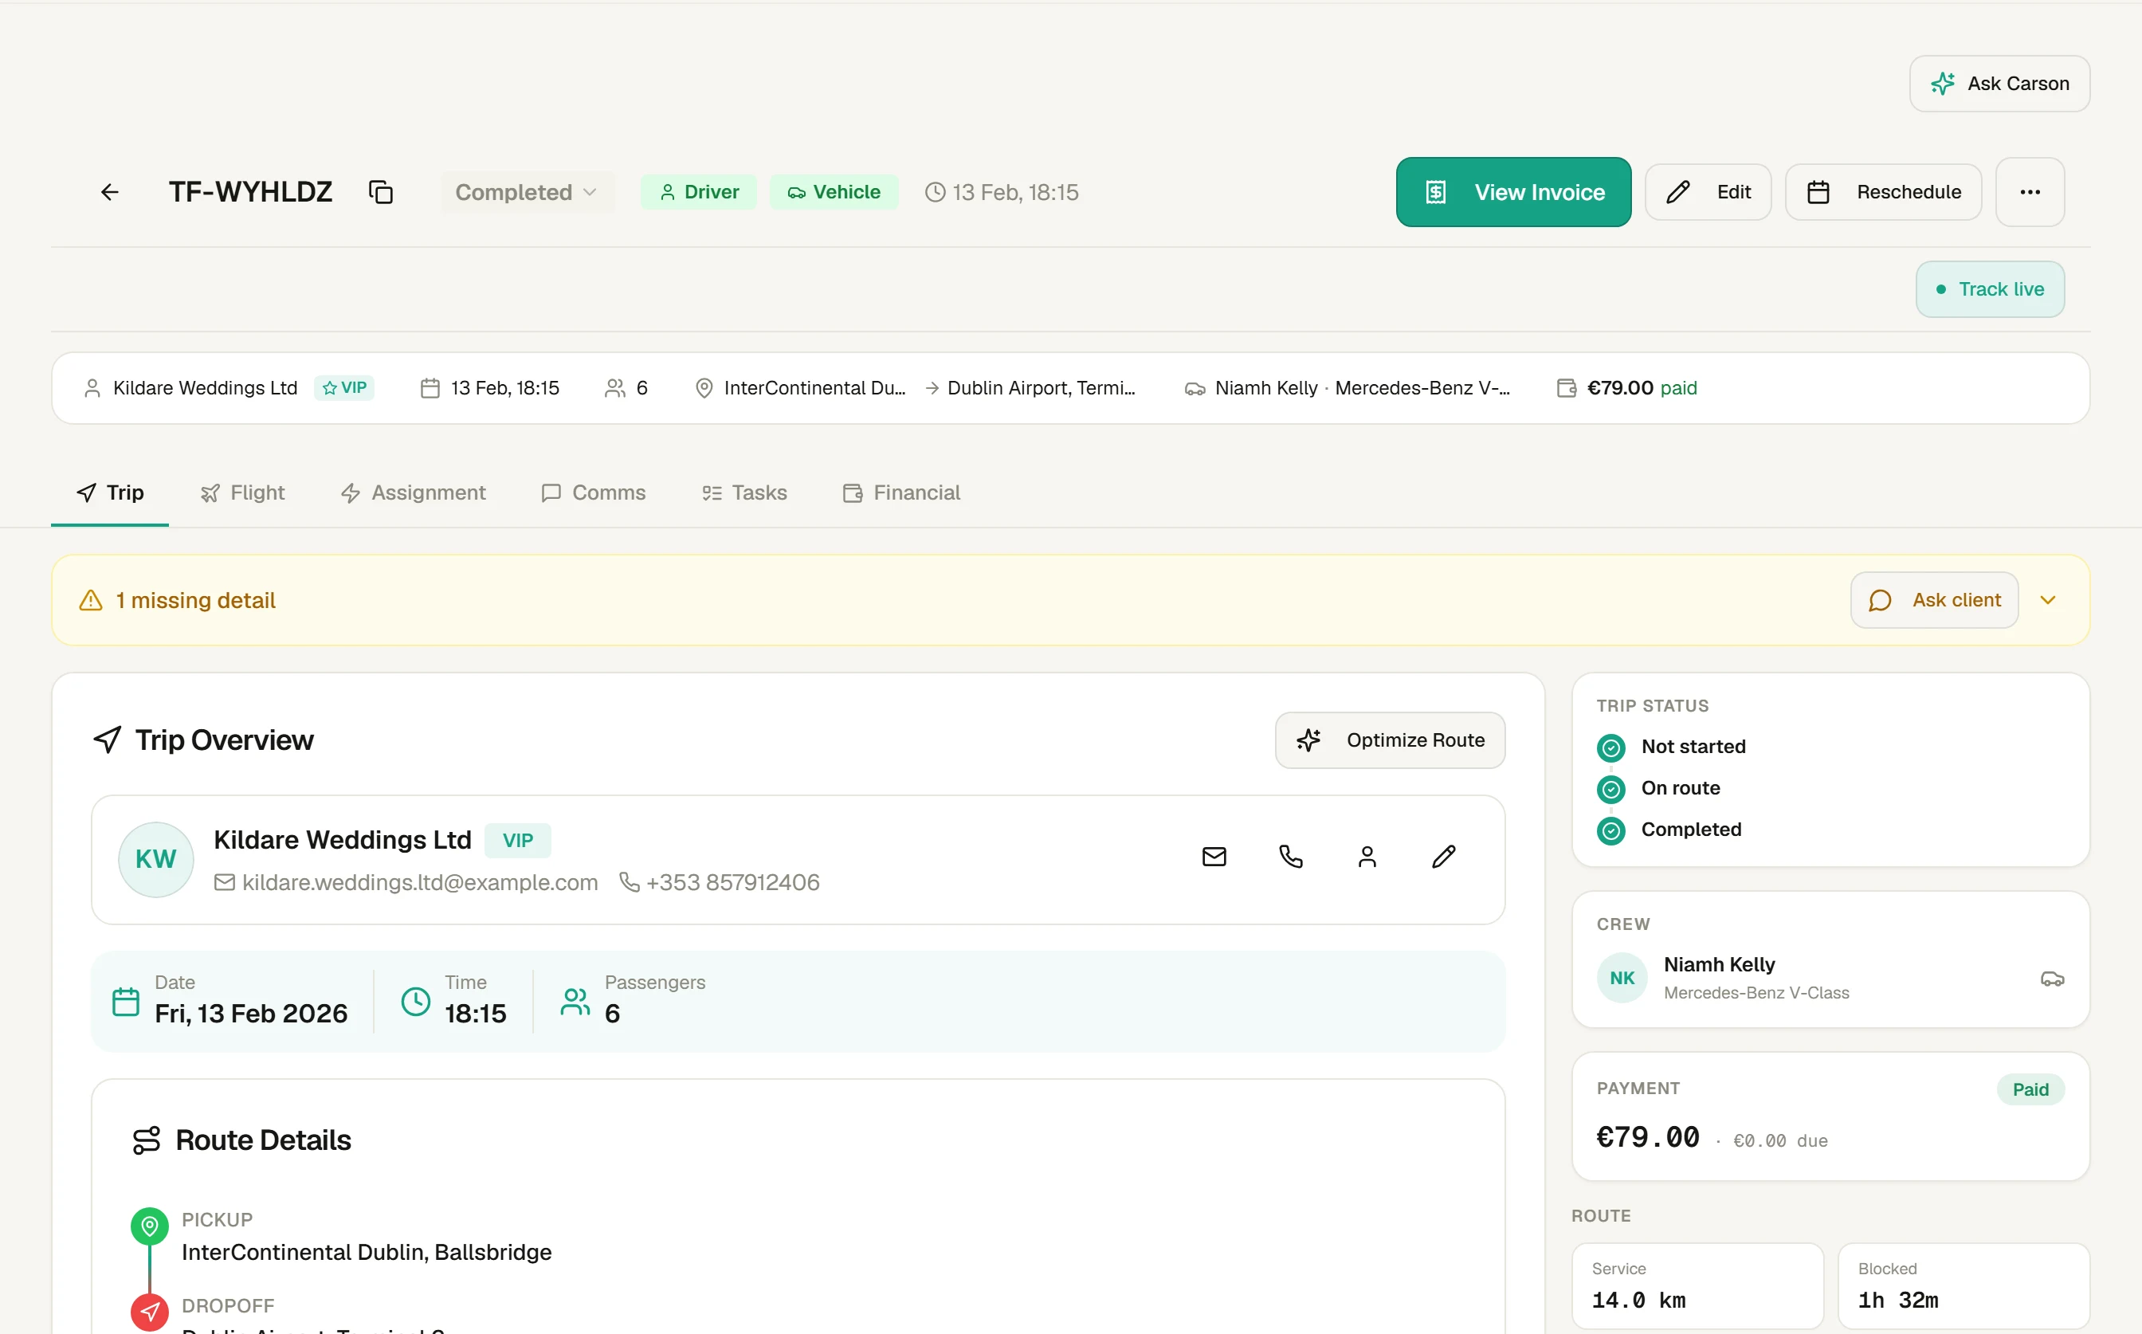Click Dublin Airport destination in summary bar
Viewport: 2142px width, 1334px height.
tap(1041, 388)
